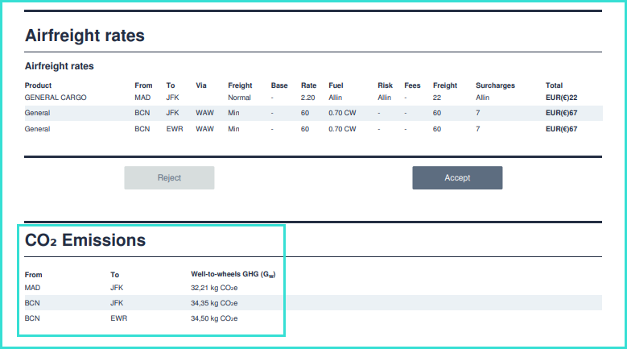
Task: Click the Via column header
Action: (201, 85)
